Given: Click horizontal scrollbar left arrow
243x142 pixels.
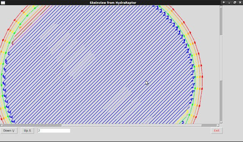Looking at the screenshot, I should pos(2,125).
